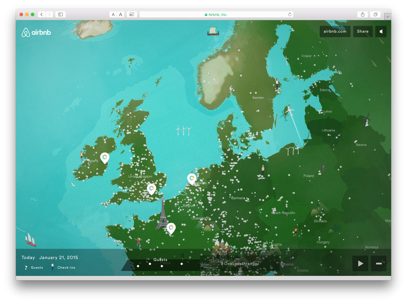This screenshot has width=407, height=303.
Task: Select the Czech Republic label
Action: pyautogui.click(x=283, y=213)
